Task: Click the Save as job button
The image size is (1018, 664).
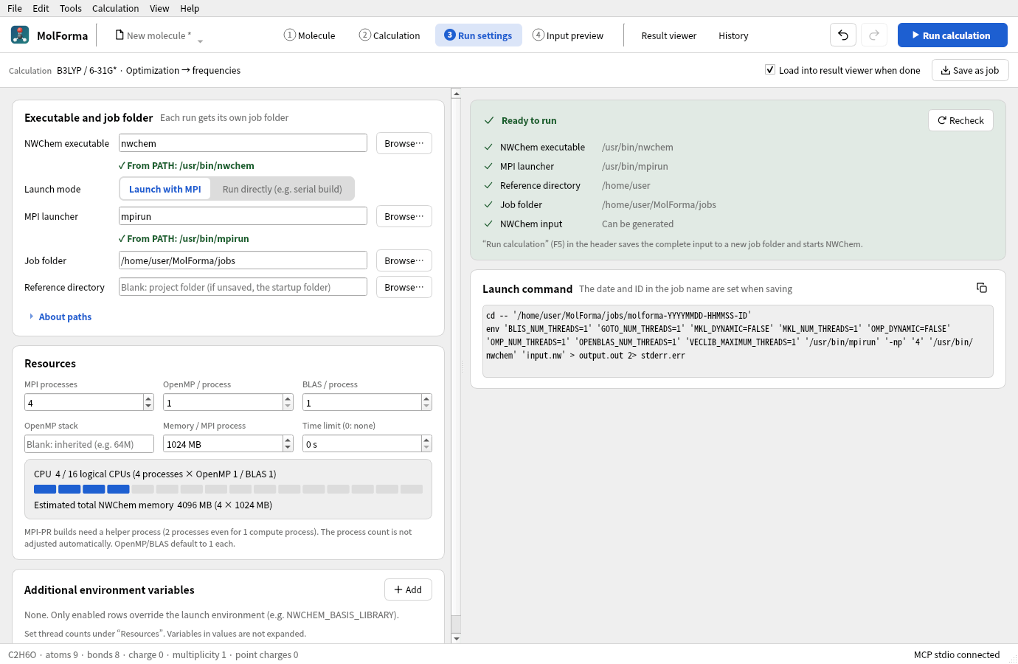Action: tap(970, 70)
